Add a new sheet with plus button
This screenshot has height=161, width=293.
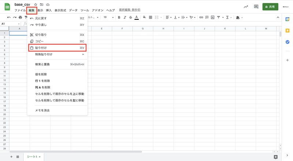(11, 157)
